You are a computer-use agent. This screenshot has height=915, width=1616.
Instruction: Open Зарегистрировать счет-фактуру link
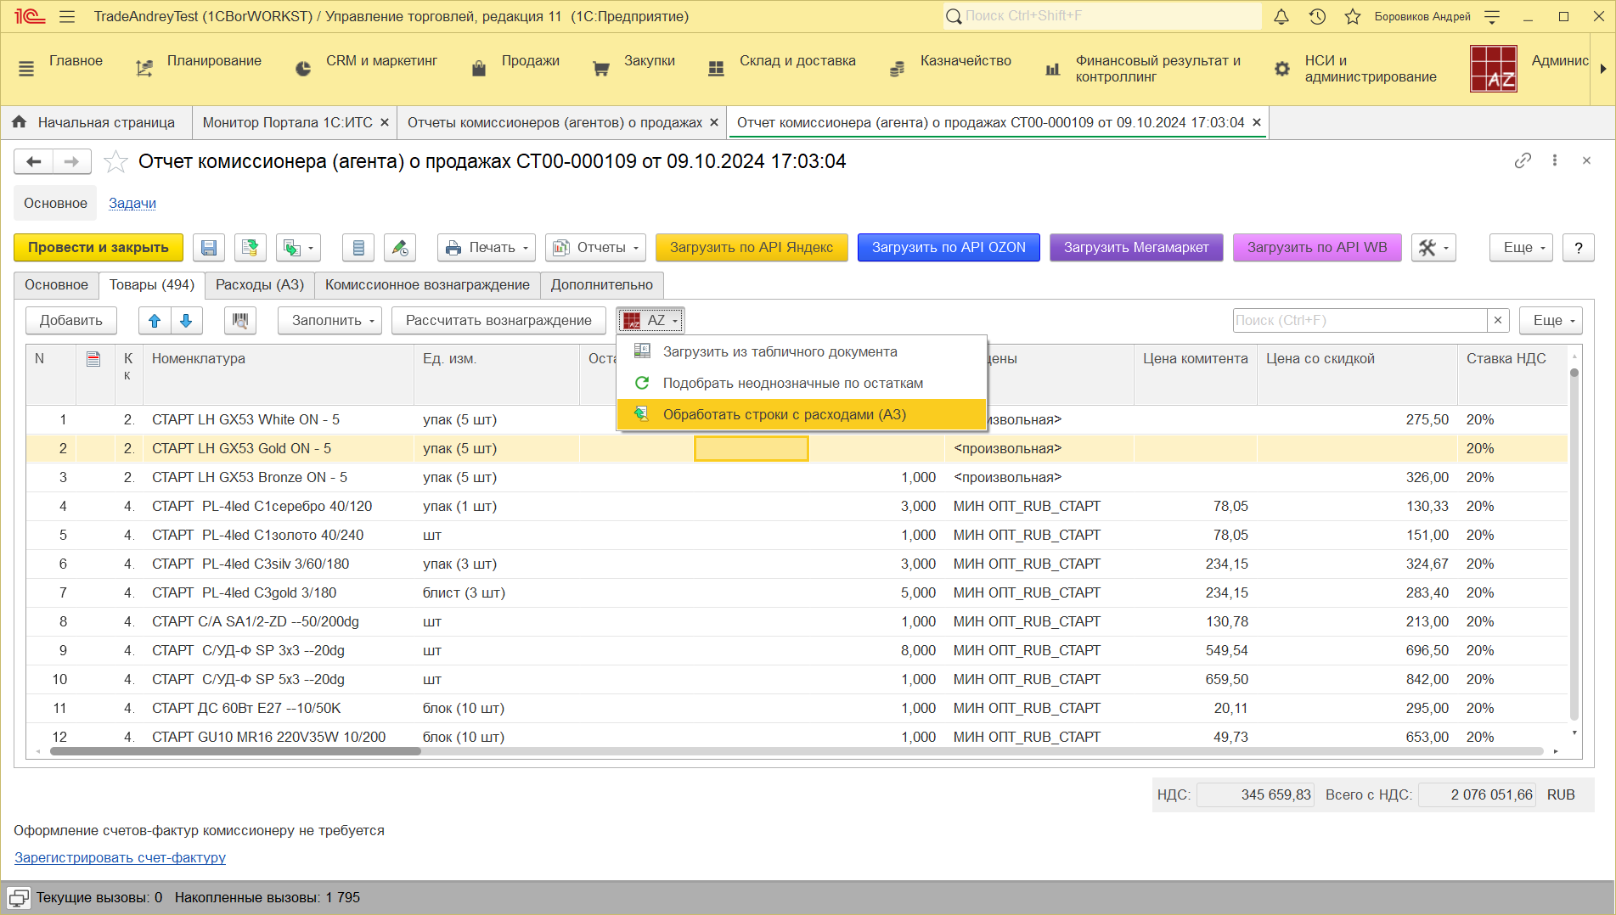120,858
